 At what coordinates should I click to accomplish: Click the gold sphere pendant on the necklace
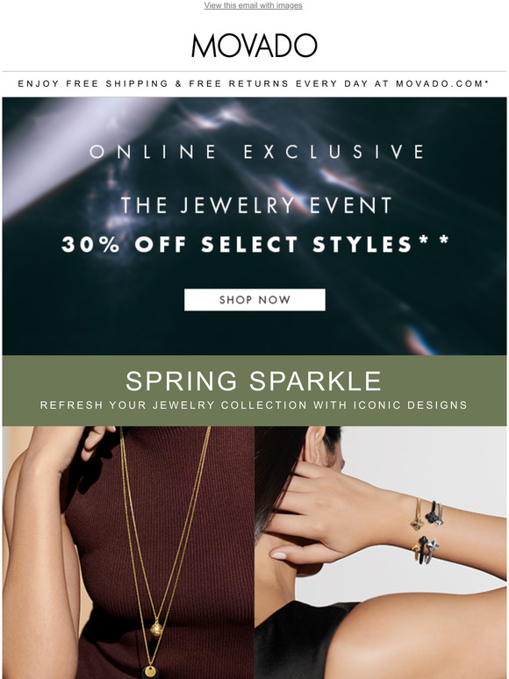156,628
